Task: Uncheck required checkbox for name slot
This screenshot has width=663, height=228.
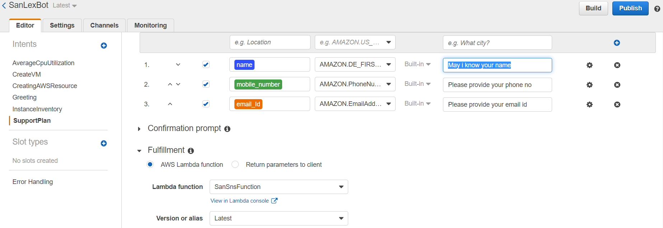Action: (x=206, y=64)
